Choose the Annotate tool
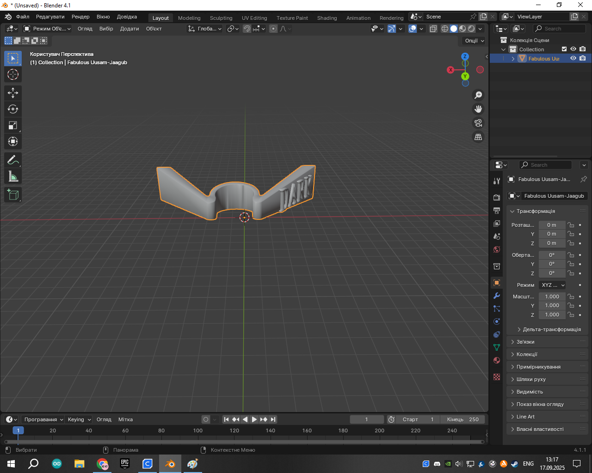592x473 pixels. click(13, 160)
